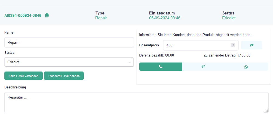Decrease Gesamtpreis with the down spinner arrow
The width and height of the screenshot is (273, 116).
tap(233, 46)
